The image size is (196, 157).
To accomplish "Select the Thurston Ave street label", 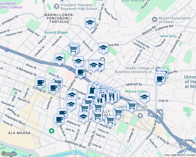I will (x=14, y=34).
